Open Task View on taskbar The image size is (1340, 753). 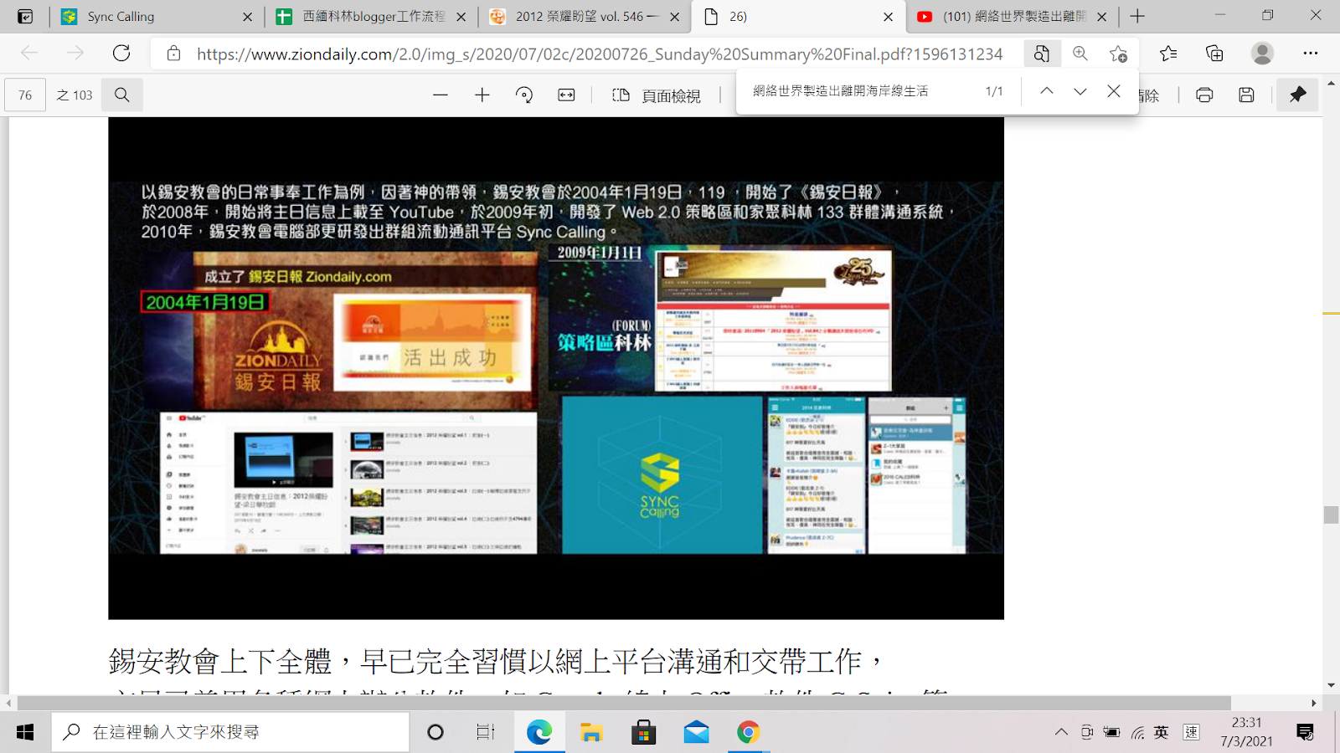[486, 732]
